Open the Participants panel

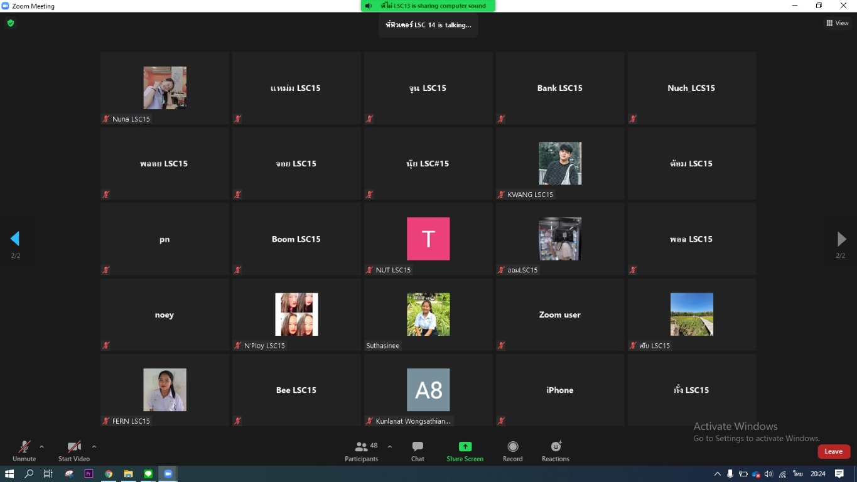pos(362,451)
